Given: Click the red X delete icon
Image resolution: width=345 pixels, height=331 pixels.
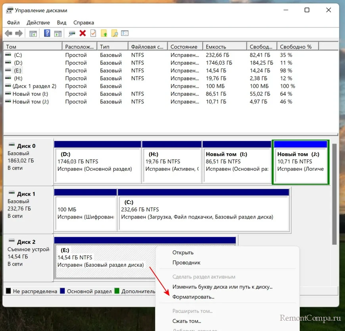Looking at the screenshot, I should [x=82, y=33].
